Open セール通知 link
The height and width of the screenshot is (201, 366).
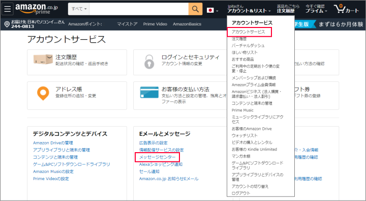tap(149, 171)
